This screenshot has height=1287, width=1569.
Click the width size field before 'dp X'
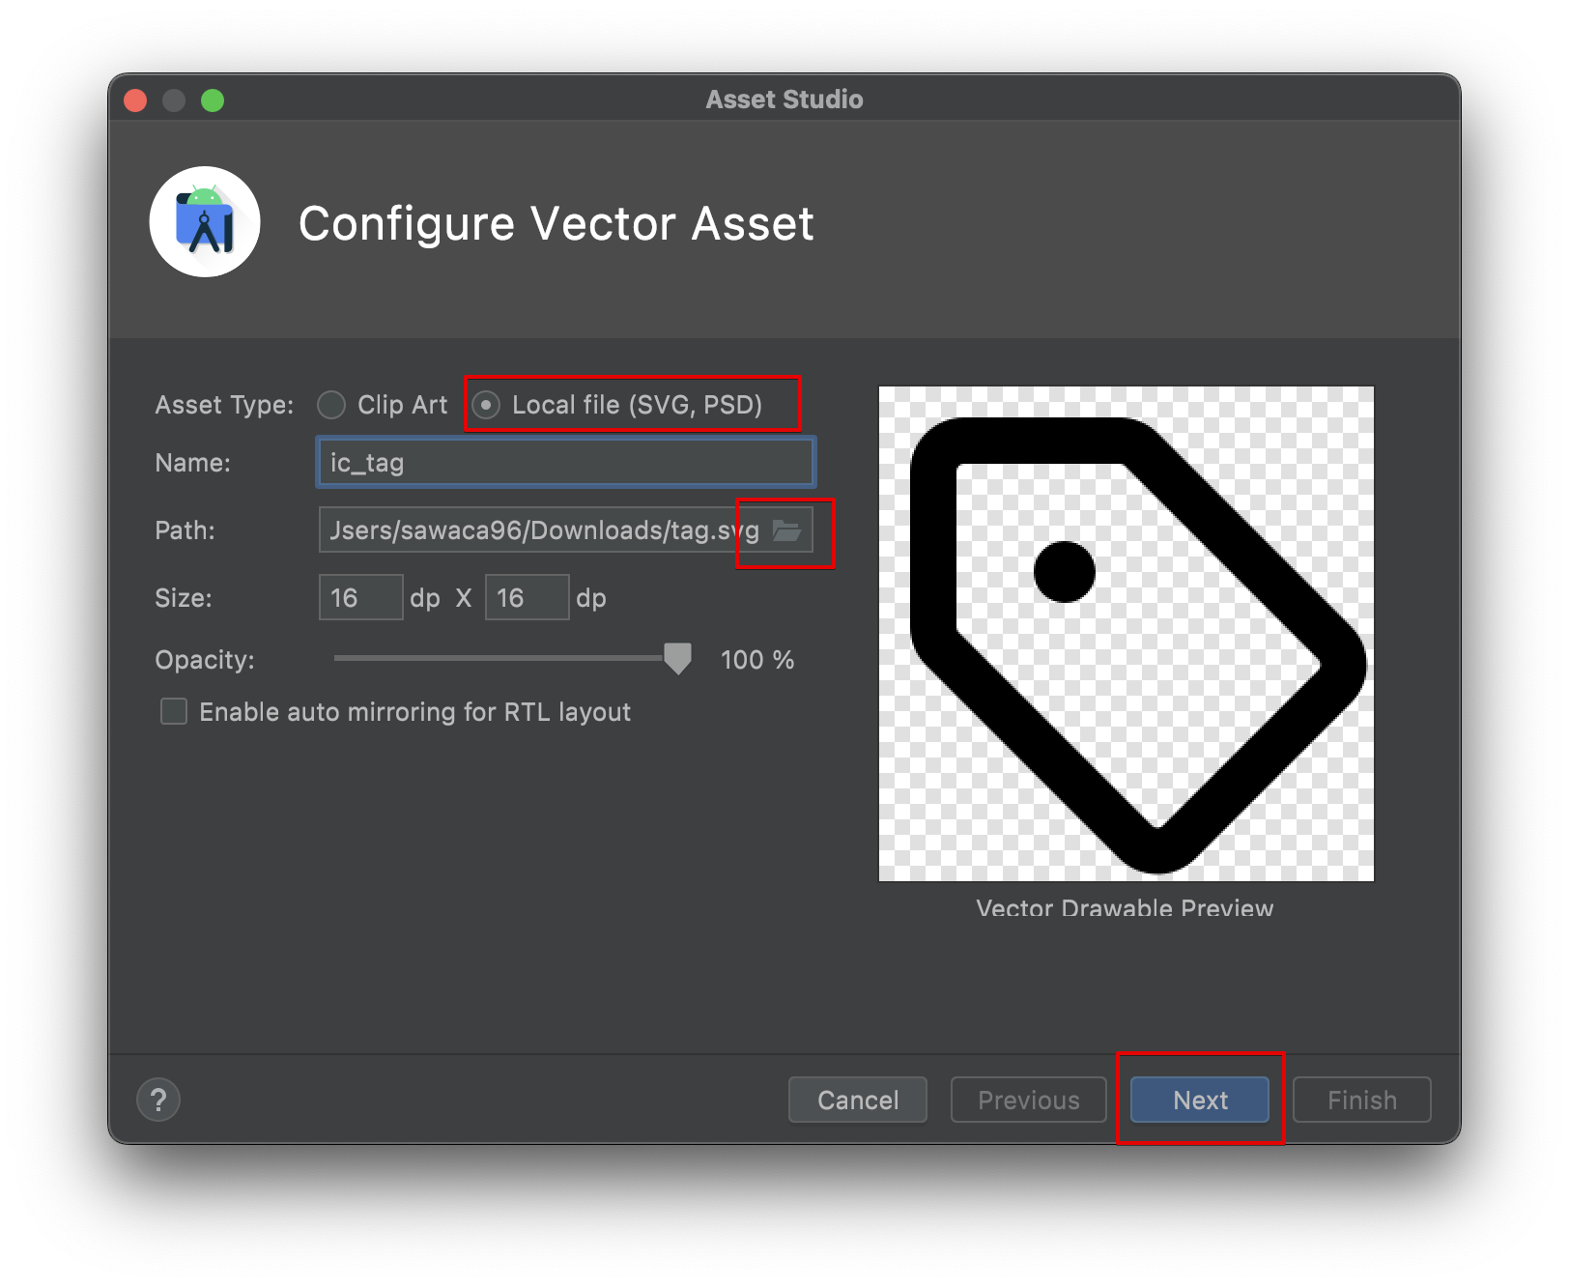[x=360, y=598]
